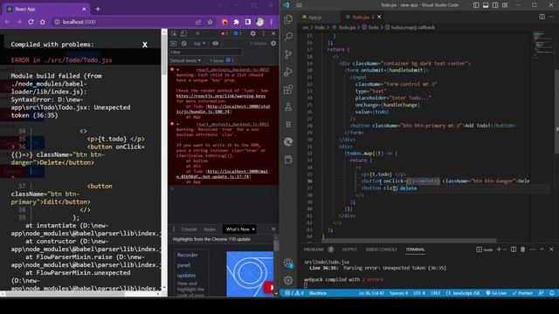The height and width of the screenshot is (314, 559).
Task: Bookmark this page with the star icon
Action: (210, 22)
